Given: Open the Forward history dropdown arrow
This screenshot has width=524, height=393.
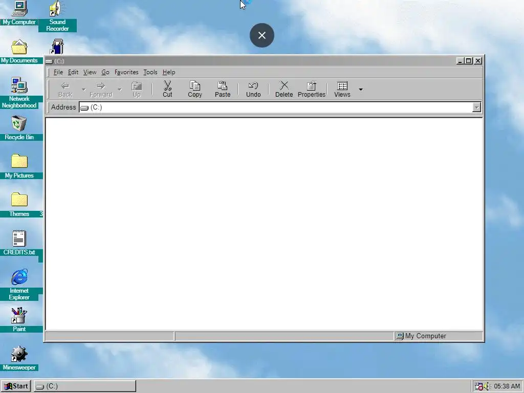Looking at the screenshot, I should (119, 90).
